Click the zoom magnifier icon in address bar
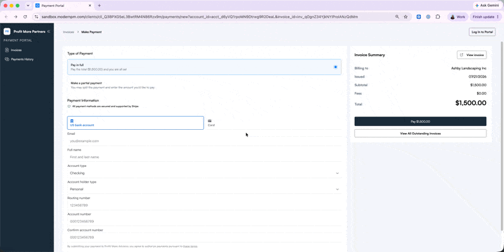The height and width of the screenshot is (252, 504). pos(397,17)
